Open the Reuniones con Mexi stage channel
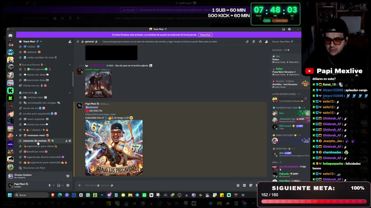Image resolution: width=371 pixels, height=208 pixels. 45,168
